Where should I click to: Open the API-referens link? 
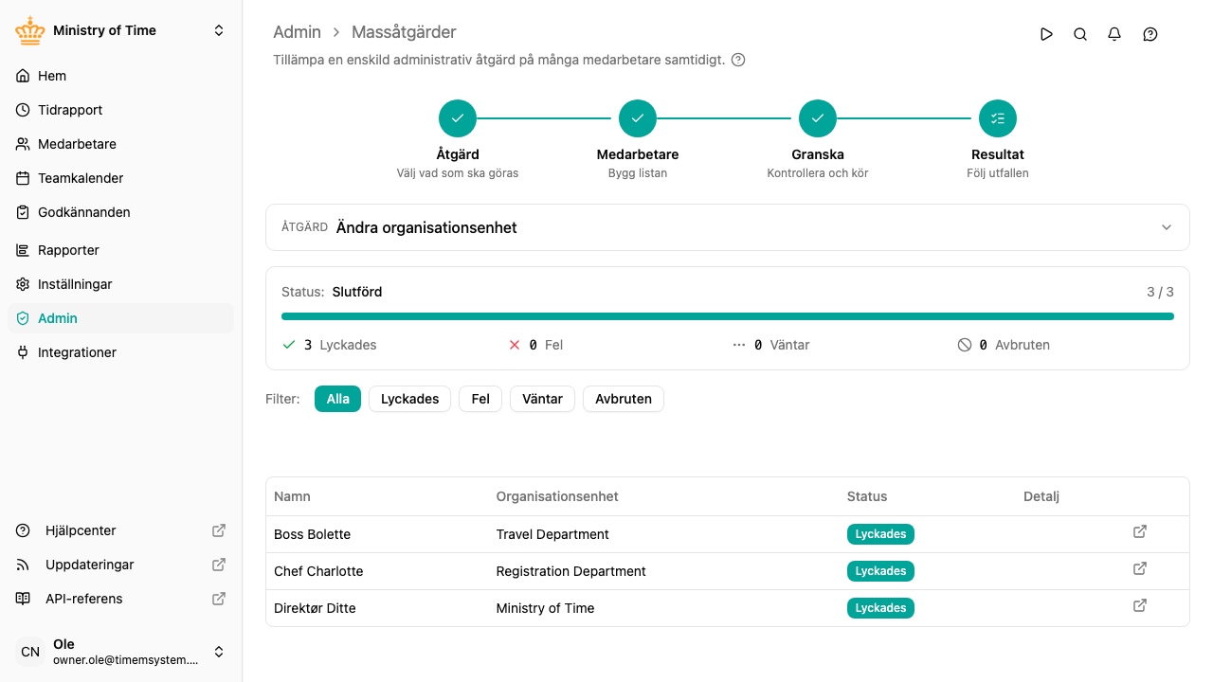(120, 599)
